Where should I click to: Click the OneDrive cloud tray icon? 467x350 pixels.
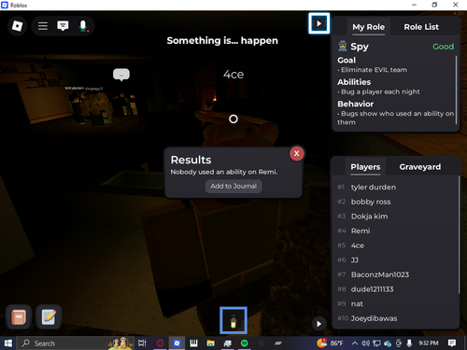(388, 343)
